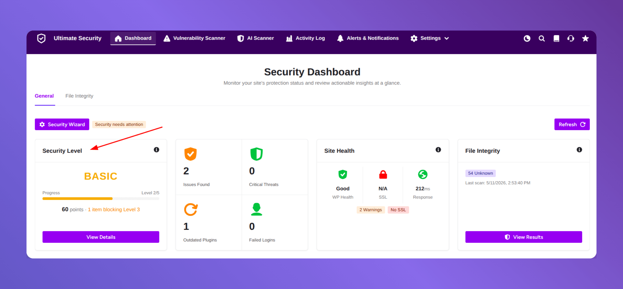This screenshot has width=623, height=289.
Task: Go to AI Scanner
Action: point(256,38)
